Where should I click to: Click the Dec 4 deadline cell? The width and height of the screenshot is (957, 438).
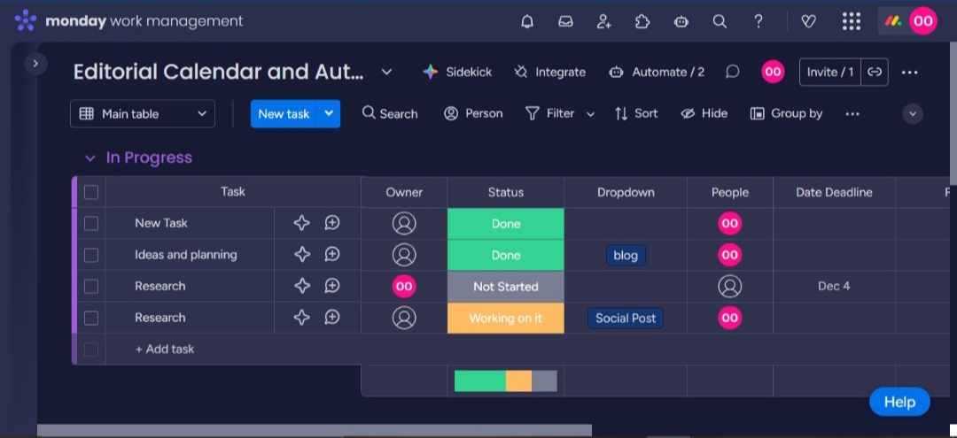tap(835, 287)
